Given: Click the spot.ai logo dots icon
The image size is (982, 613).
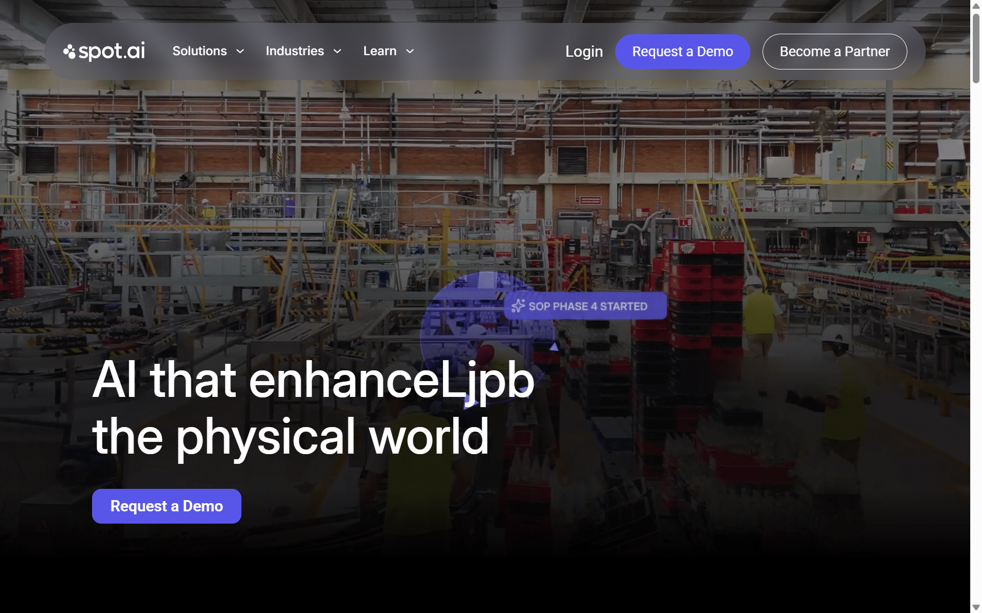Looking at the screenshot, I should coord(70,51).
